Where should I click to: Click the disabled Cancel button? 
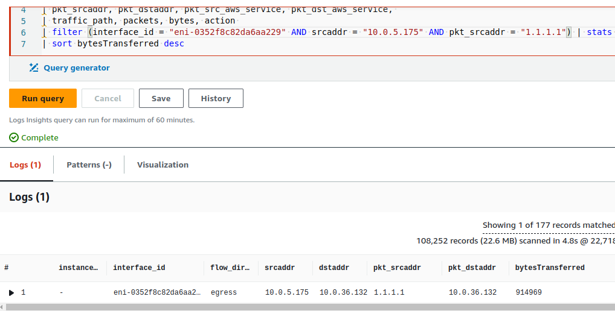coord(108,98)
